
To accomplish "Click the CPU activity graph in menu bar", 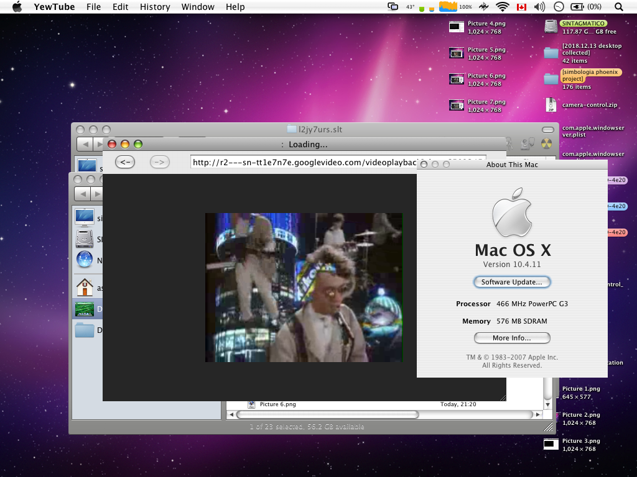I will click(x=448, y=6).
